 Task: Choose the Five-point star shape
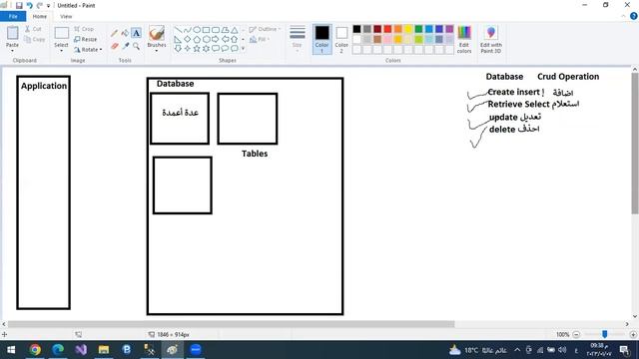197,49
